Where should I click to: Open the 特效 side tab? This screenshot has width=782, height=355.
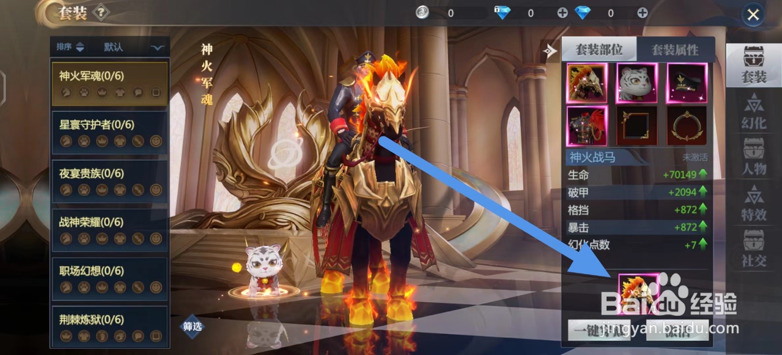click(x=754, y=203)
